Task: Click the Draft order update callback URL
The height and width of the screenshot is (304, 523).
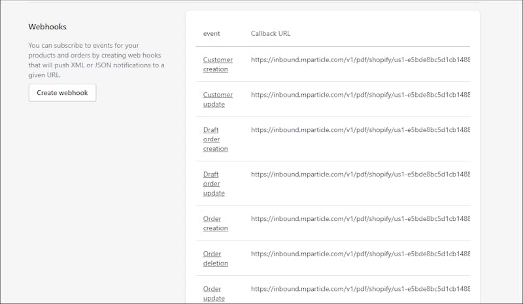Action: (360, 174)
